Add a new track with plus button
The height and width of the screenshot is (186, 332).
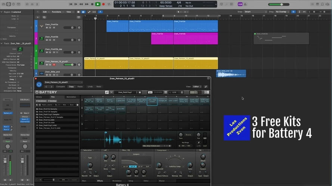pos(38,17)
